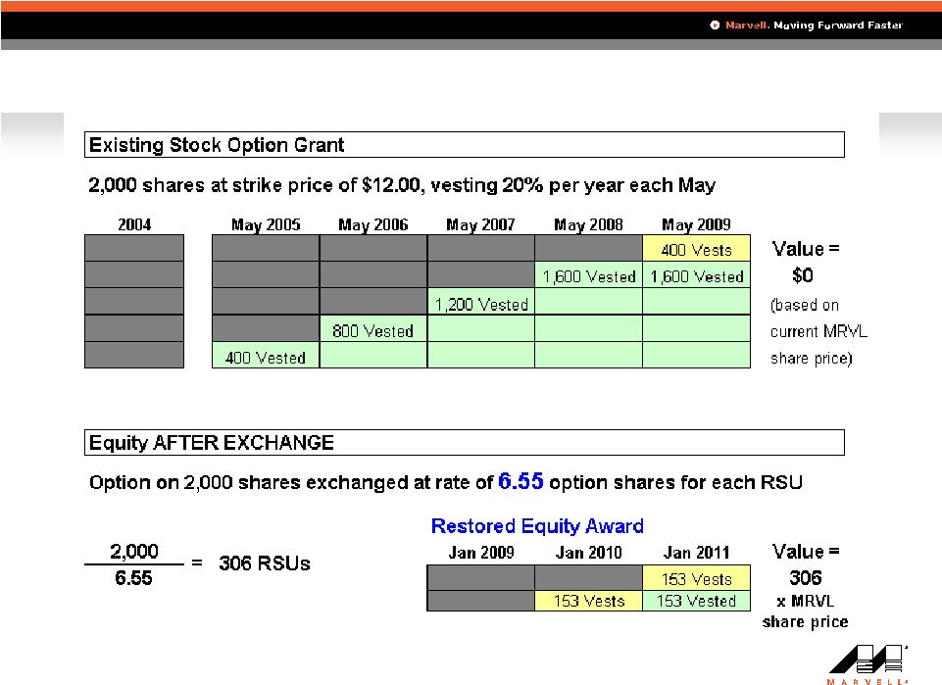Image resolution: width=942 pixels, height=685 pixels.
Task: Click the "2004" column header
Action: [x=134, y=224]
